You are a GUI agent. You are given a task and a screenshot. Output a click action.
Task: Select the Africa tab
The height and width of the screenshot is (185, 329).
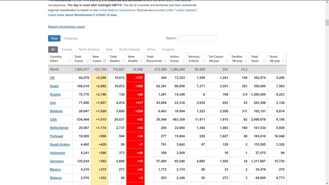[151, 49]
